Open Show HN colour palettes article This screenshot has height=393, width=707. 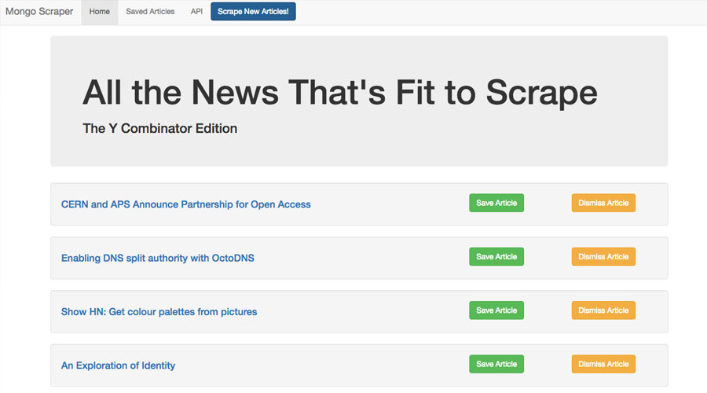(159, 312)
